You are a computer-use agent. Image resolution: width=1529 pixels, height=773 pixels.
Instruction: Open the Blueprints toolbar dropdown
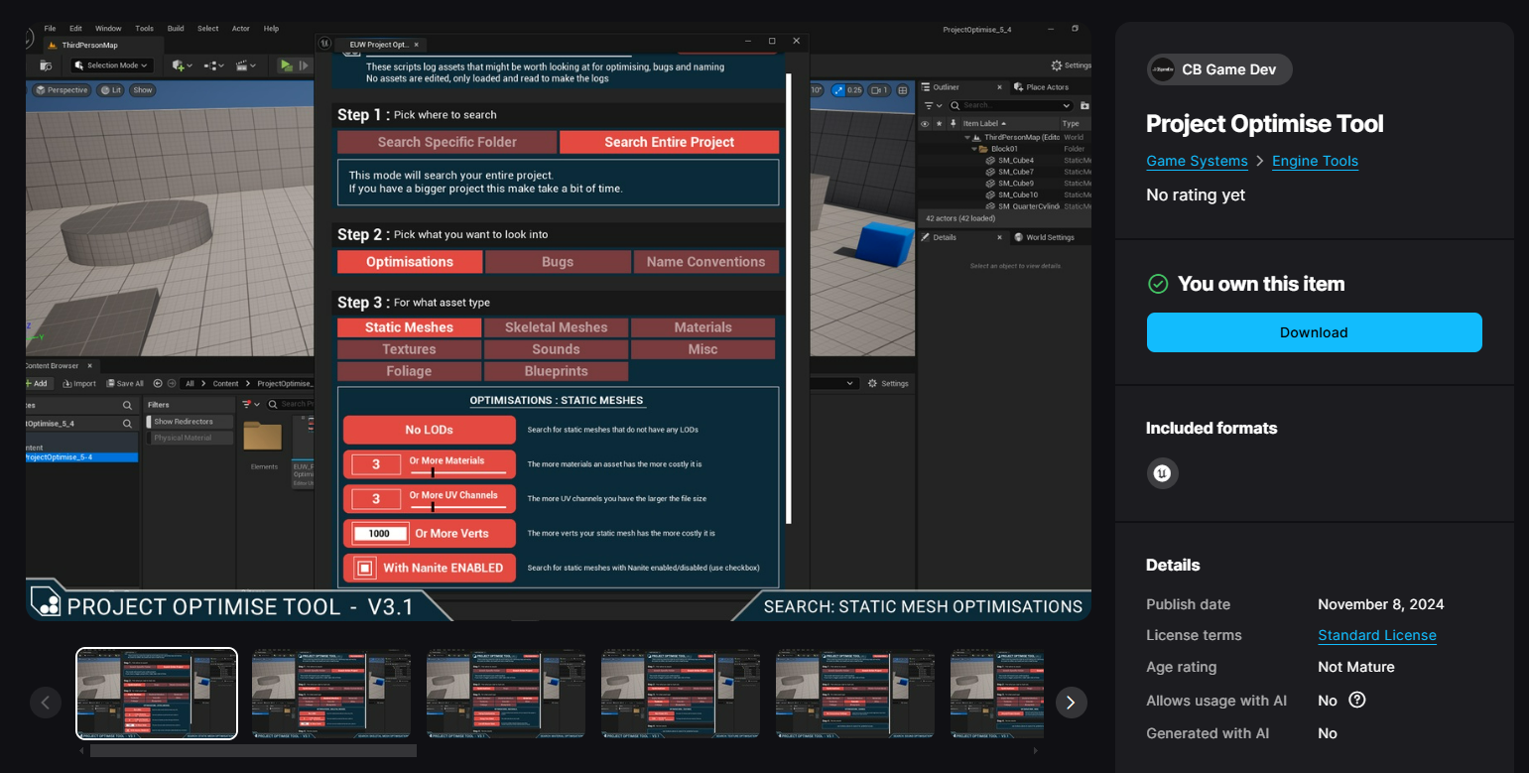click(x=213, y=65)
